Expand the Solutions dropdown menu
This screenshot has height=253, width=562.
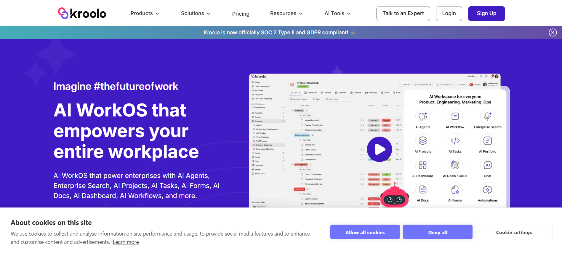196,13
